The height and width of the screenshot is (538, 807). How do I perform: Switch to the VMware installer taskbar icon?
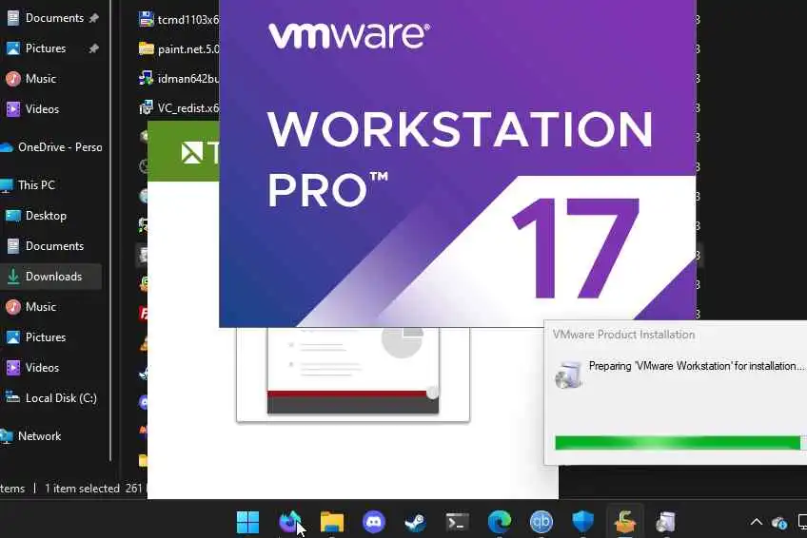[x=666, y=522]
